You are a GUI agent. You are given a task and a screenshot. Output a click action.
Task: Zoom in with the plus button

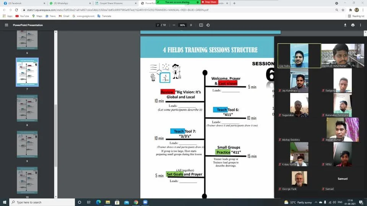tap(191, 25)
